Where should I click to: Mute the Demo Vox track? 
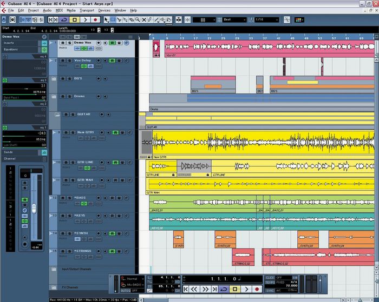[x=62, y=43]
